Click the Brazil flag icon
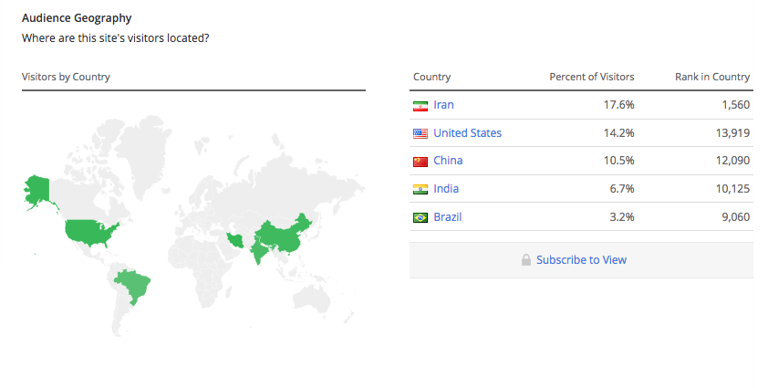Viewport: 768px width, 388px height. (x=420, y=217)
